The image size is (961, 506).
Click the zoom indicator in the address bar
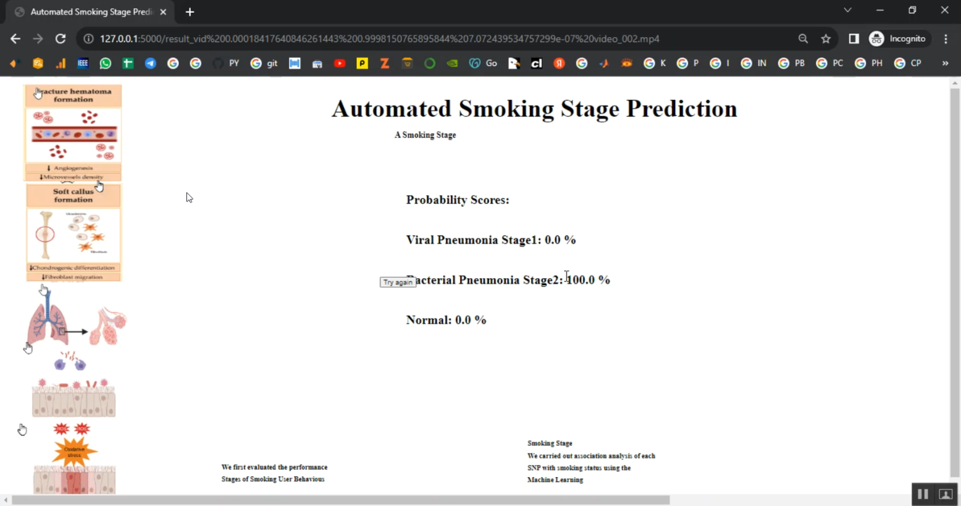(x=803, y=39)
